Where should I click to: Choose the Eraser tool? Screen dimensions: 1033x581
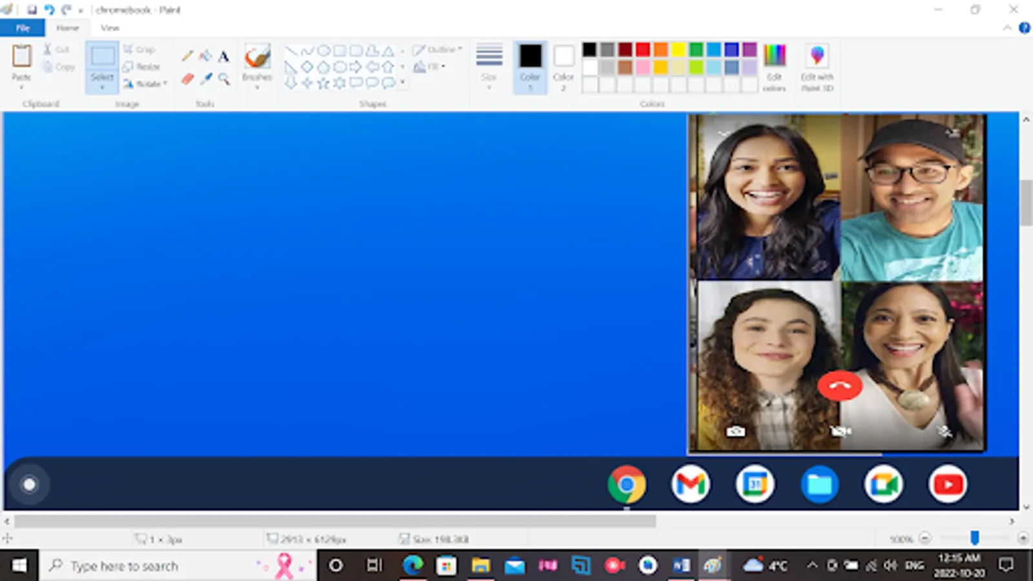click(187, 79)
